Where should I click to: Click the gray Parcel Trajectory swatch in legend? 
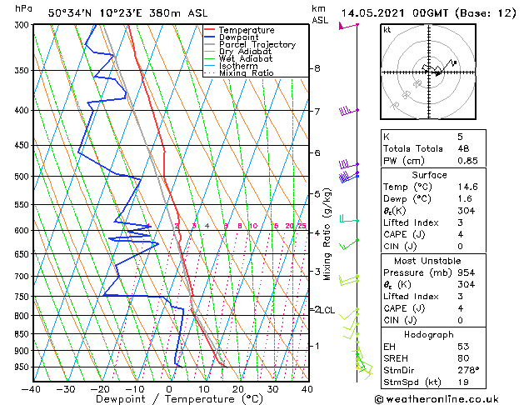(209, 44)
